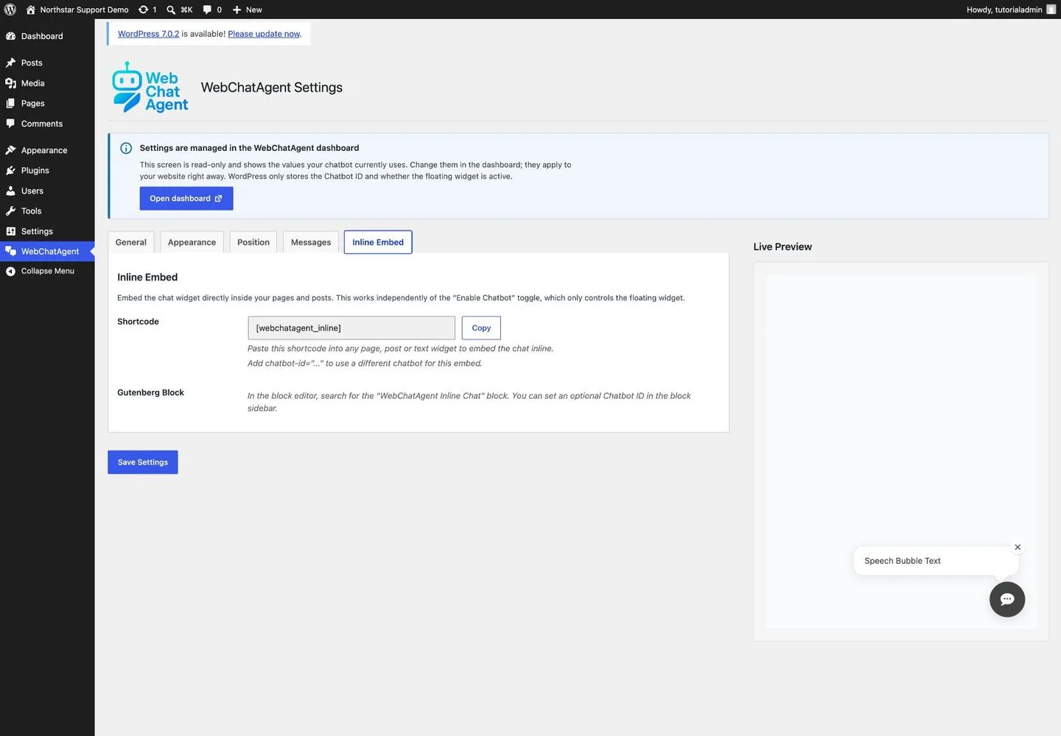The image size is (1061, 736).
Task: Click the Settings icon in sidebar
Action: point(10,231)
